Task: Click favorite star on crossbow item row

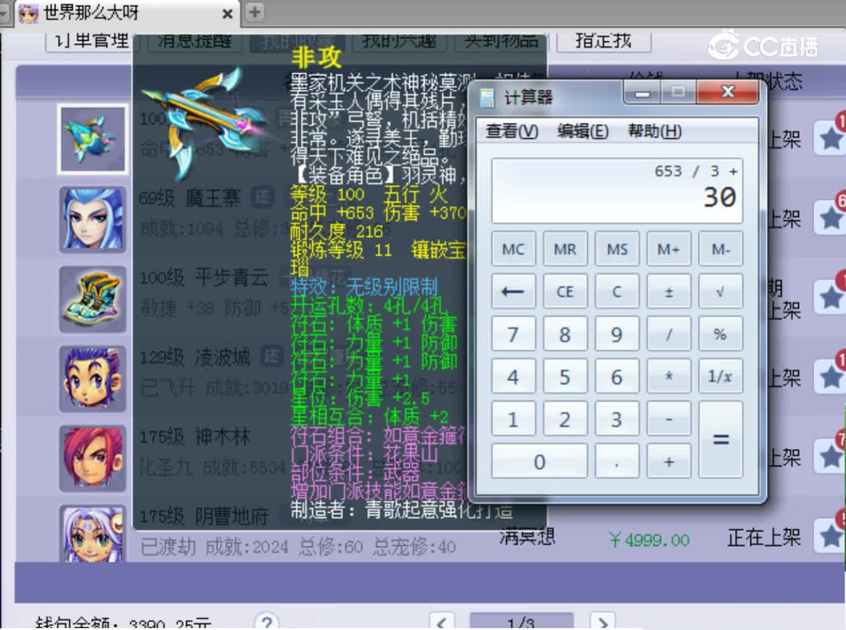Action: 830,138
